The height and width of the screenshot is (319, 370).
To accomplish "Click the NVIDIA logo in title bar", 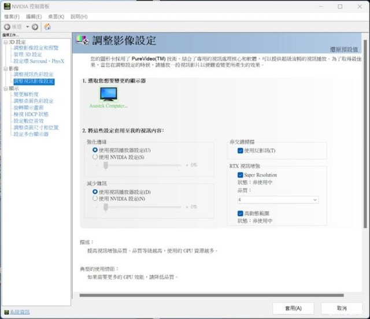I will (x=6, y=6).
